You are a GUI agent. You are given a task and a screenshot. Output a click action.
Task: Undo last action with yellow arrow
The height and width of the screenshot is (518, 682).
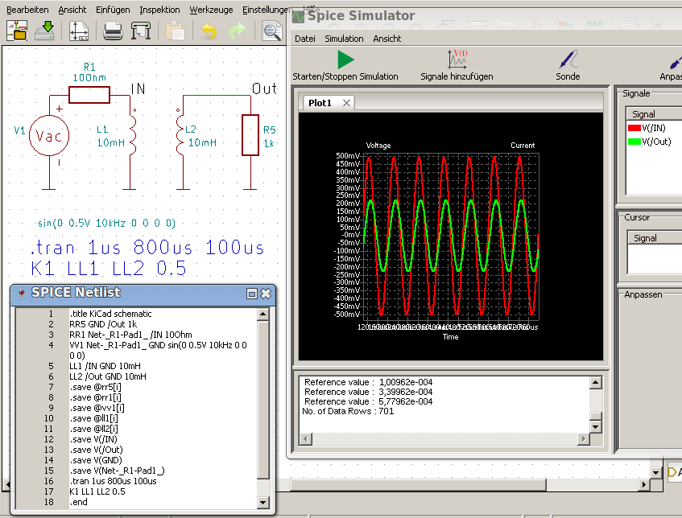coord(209,31)
